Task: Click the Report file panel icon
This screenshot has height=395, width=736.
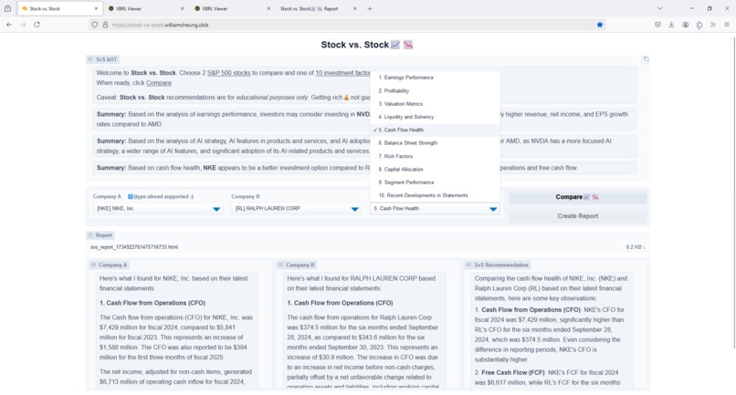Action: tap(90, 235)
